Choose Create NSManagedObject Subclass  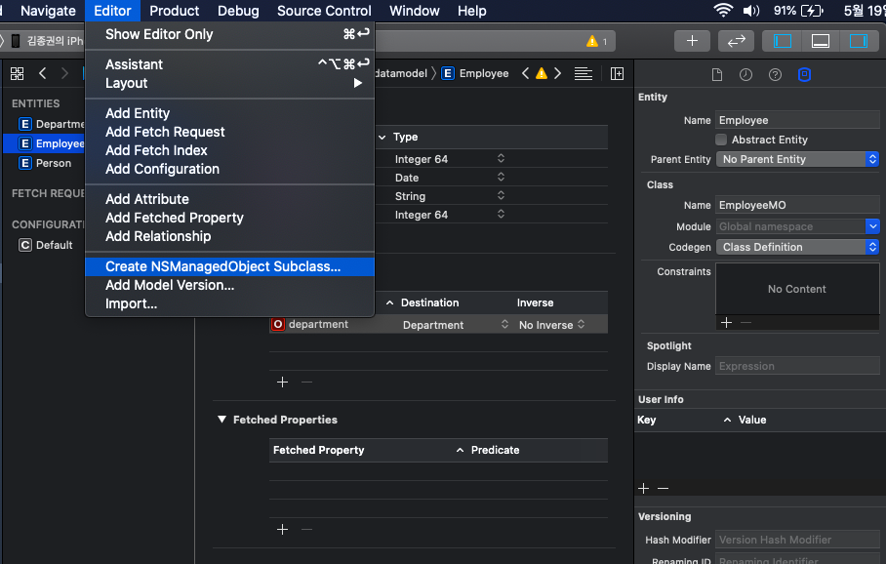tap(229, 266)
